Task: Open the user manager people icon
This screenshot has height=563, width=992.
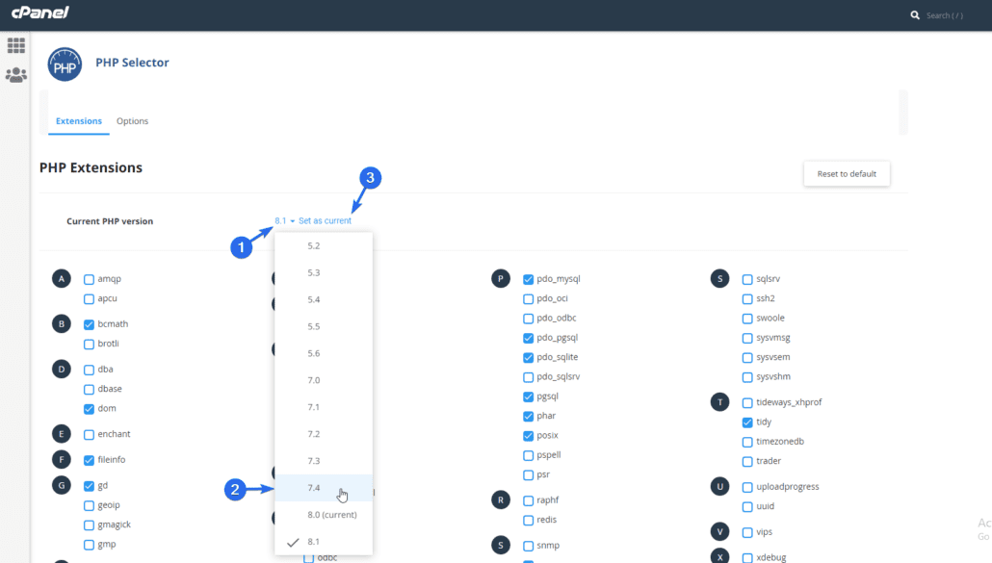Action: pyautogui.click(x=16, y=75)
